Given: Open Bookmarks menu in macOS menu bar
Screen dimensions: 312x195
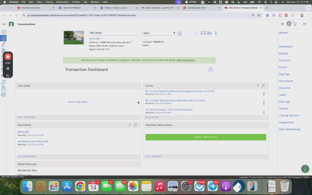Looking at the screenshot, I should point(62,2).
